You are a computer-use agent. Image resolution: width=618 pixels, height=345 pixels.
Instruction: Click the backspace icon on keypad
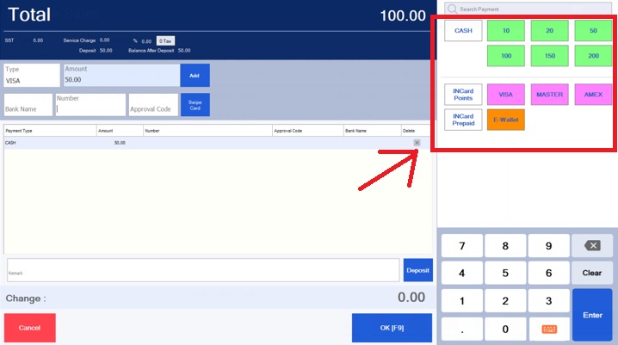tap(592, 246)
